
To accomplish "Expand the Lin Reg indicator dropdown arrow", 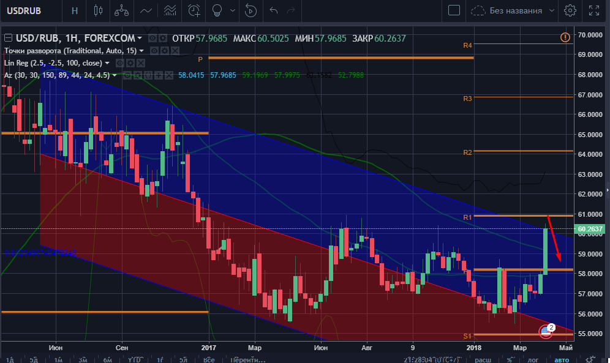I will click(x=107, y=63).
